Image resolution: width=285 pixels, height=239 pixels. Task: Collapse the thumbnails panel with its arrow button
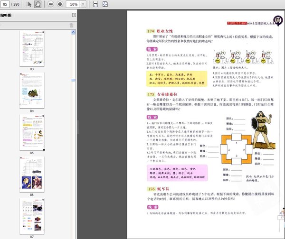pyautogui.click(x=74, y=15)
